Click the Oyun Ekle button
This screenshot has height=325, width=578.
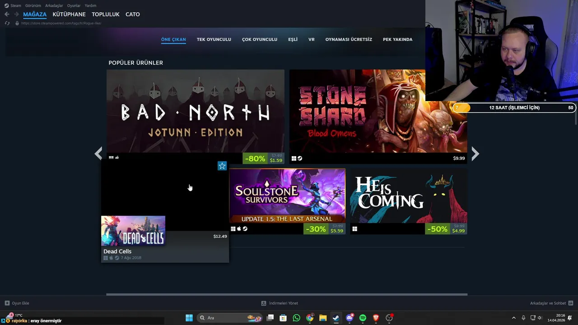17,303
